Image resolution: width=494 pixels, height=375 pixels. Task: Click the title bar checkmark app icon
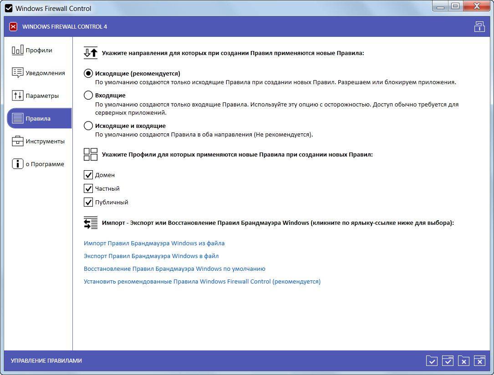[9, 9]
